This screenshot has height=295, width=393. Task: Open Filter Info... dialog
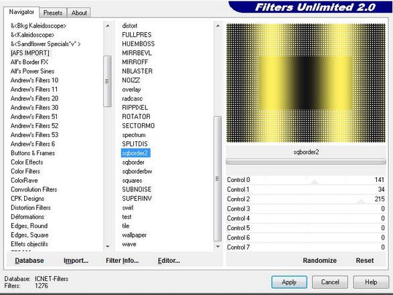tap(122, 260)
